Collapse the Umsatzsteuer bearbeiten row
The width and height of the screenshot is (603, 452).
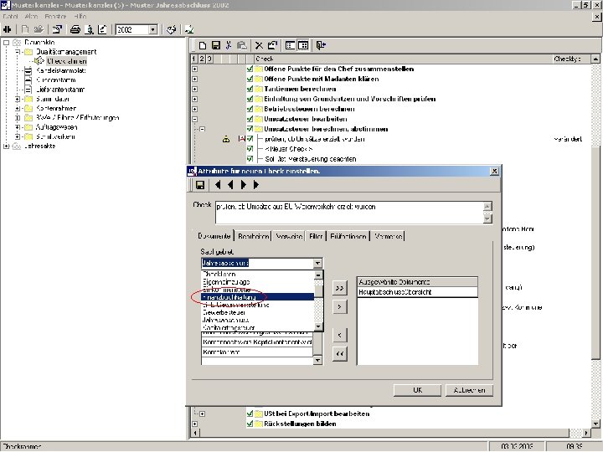click(195, 119)
